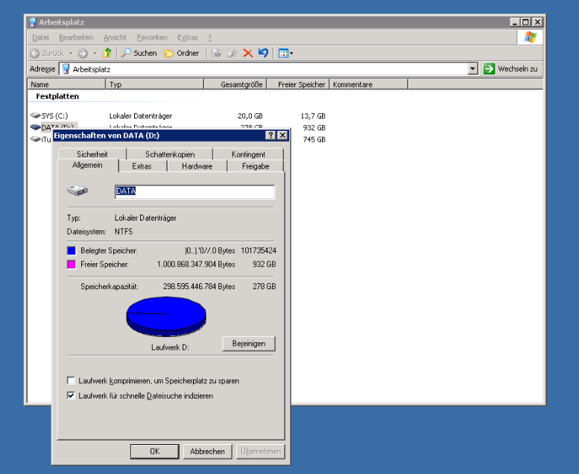
Task: Toggle the Ordner folder pane
Action: click(182, 53)
